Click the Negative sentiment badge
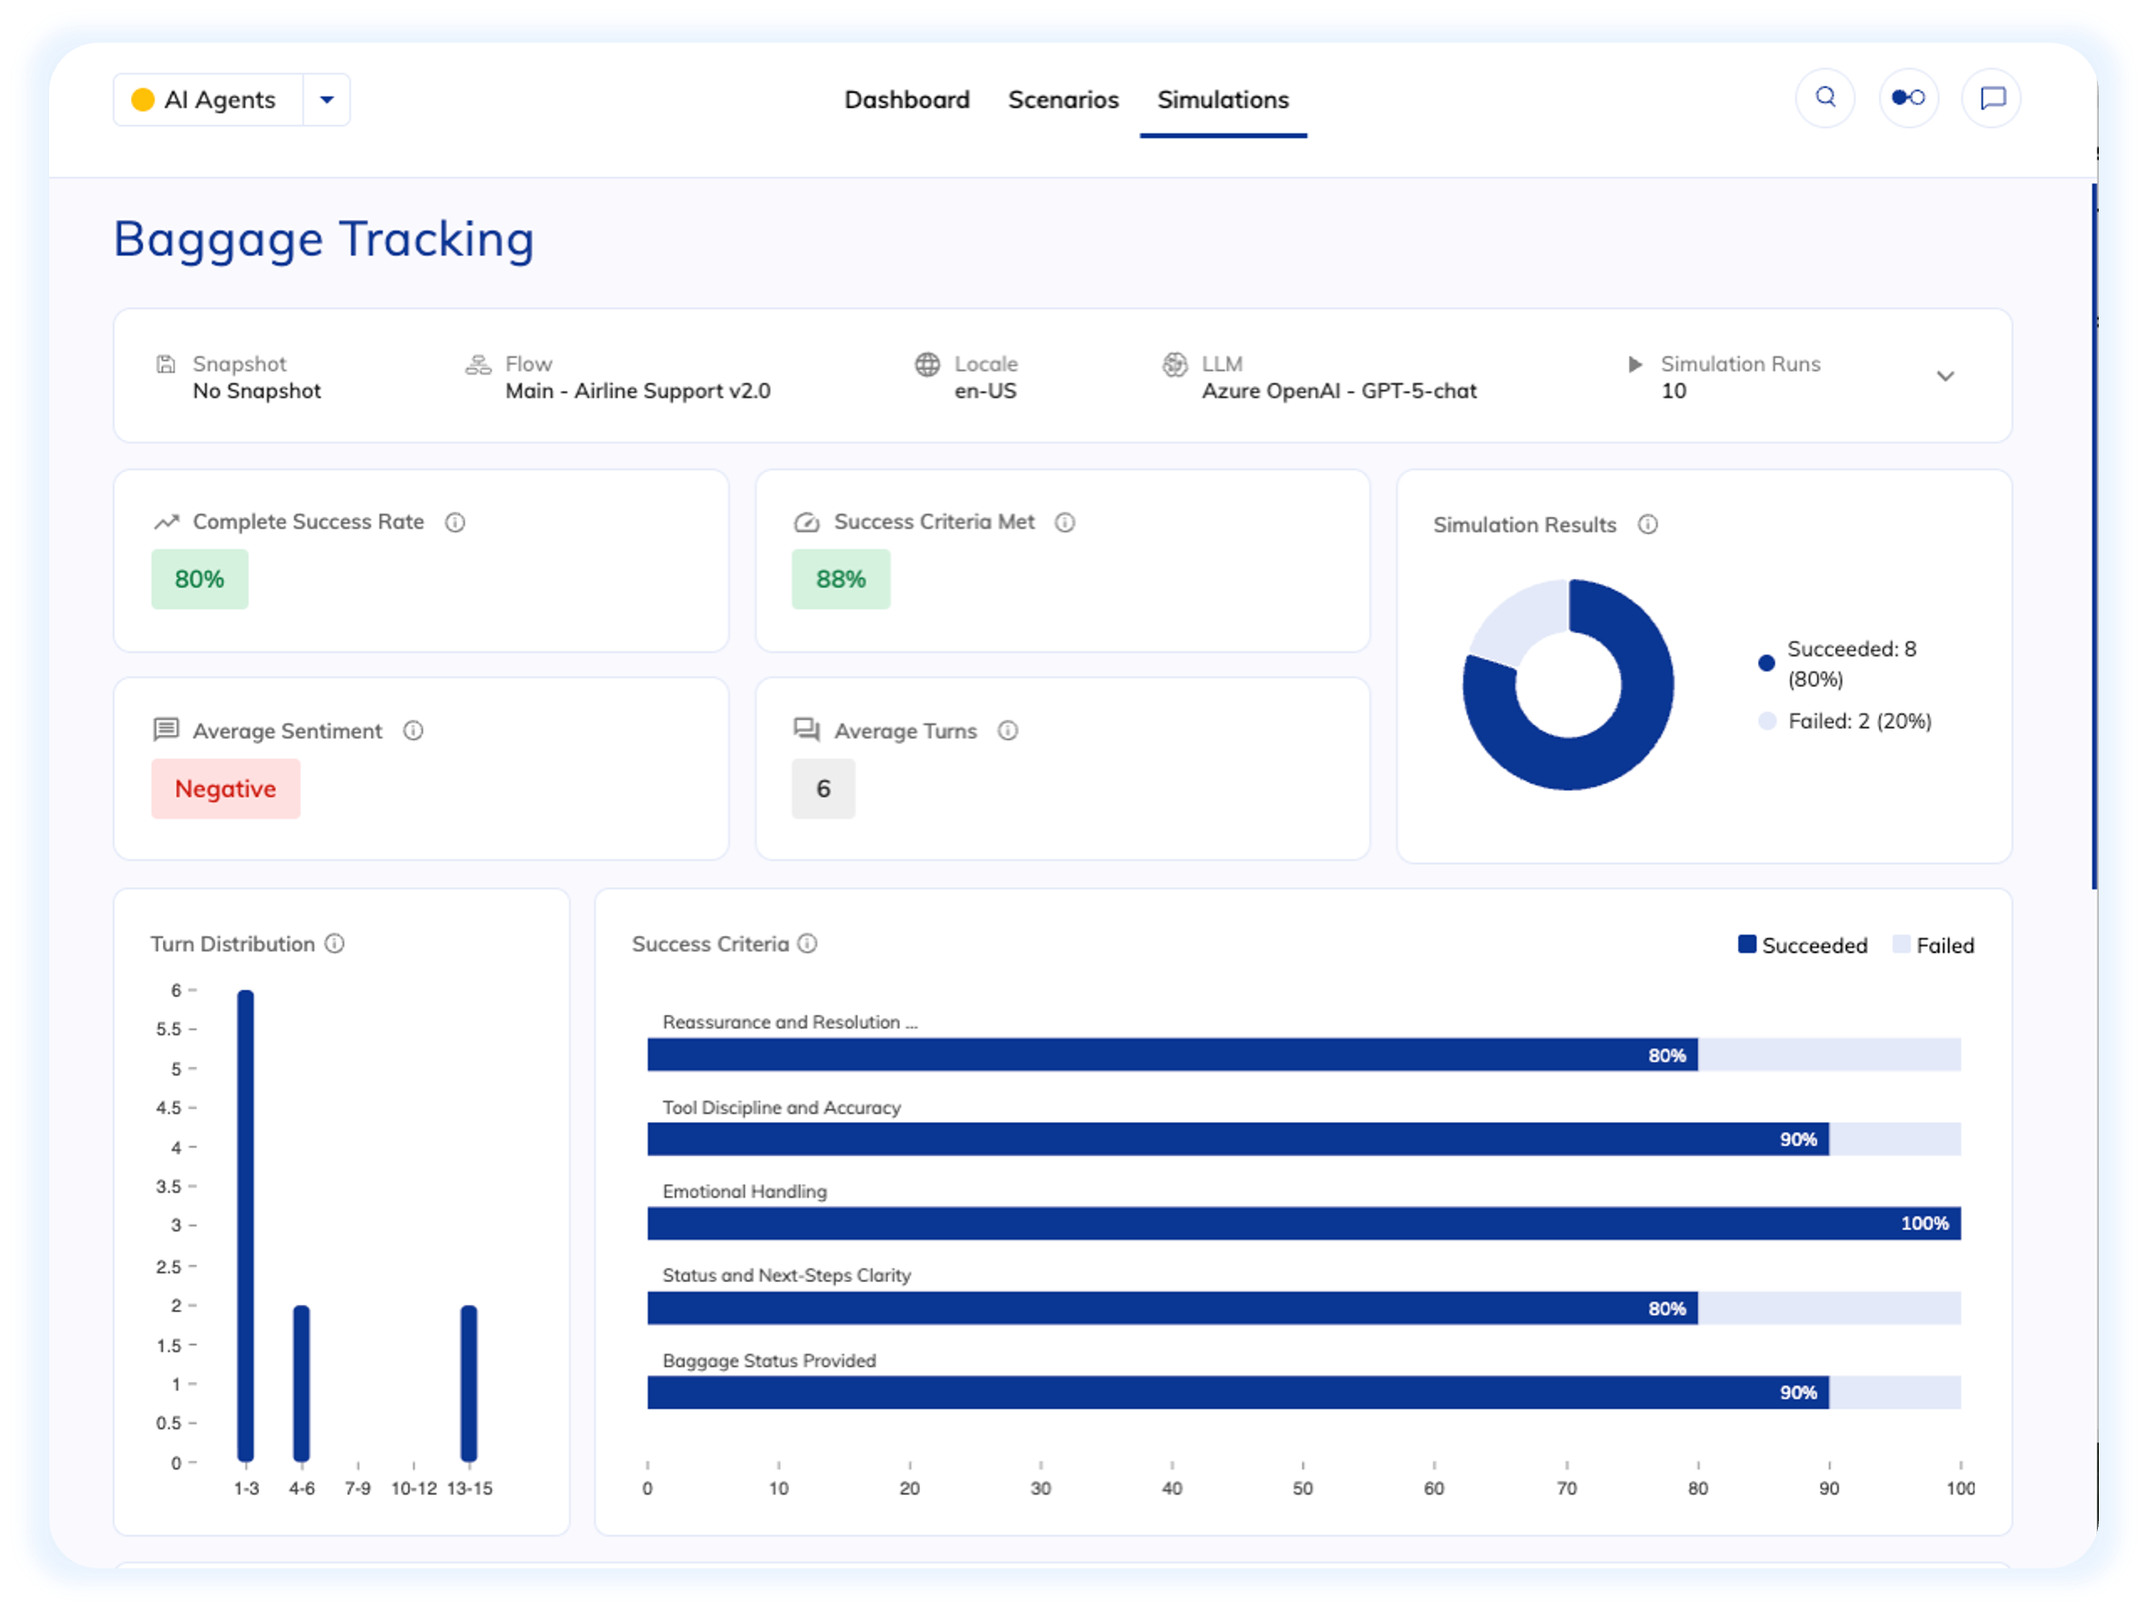 (x=225, y=788)
